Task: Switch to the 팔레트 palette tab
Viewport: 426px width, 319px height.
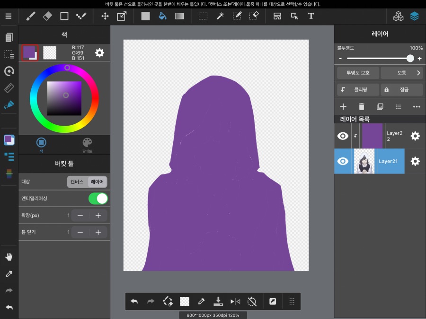Action: [x=87, y=144]
